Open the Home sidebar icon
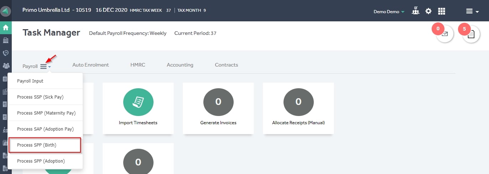The width and height of the screenshot is (489, 174). (6, 27)
